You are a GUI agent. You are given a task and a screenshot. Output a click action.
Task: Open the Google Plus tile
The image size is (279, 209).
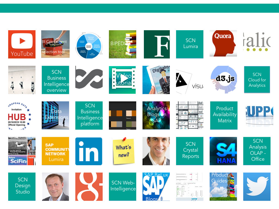click(89, 187)
